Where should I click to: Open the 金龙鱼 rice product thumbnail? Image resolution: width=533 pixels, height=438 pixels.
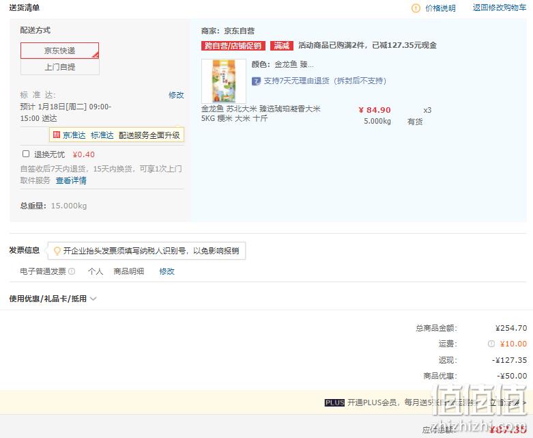(224, 81)
